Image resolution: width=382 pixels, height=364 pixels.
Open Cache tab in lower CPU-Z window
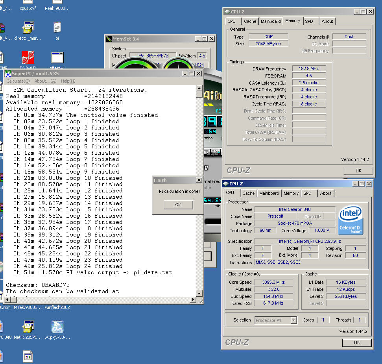click(x=249, y=194)
